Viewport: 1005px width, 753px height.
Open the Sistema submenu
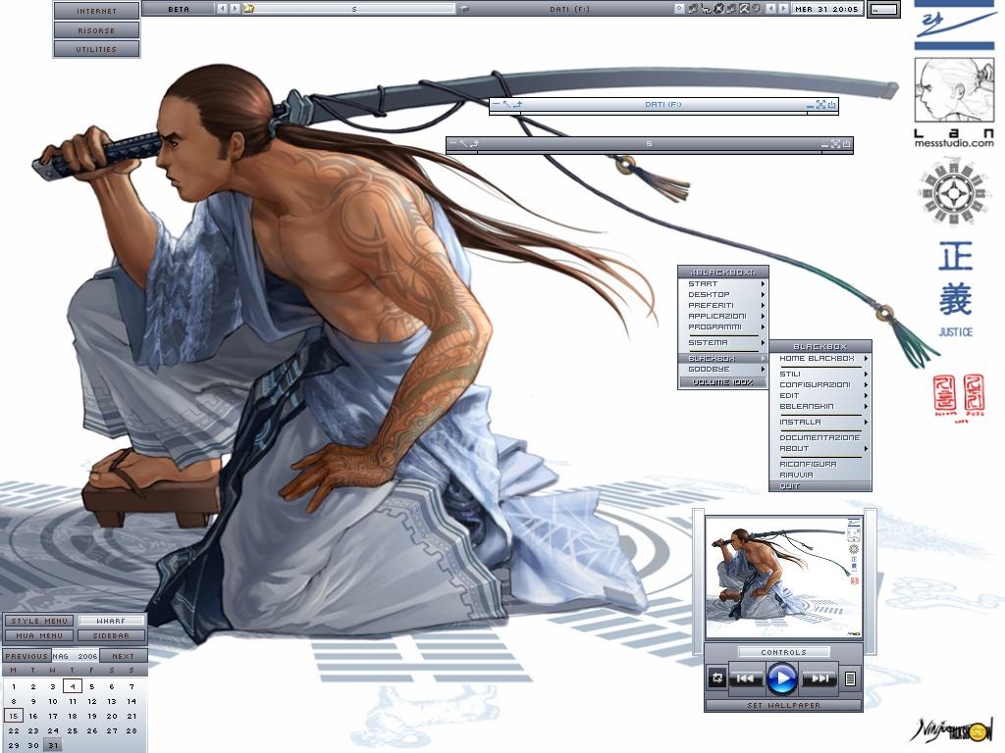[x=723, y=342]
